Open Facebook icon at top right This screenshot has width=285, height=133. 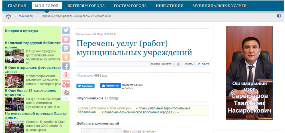pyautogui.click(x=279, y=16)
